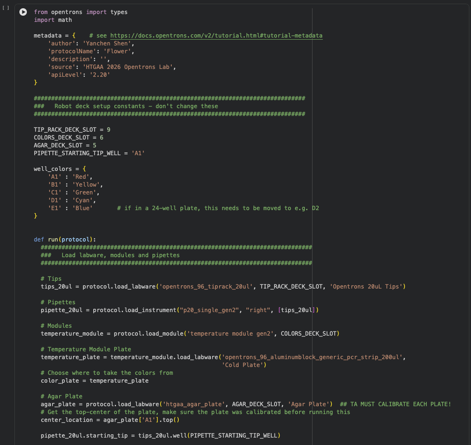Screen dimensions: 471x445
Task: Click the number 6 assigned to COLORS_DECK_SLOT
Action: point(102,137)
